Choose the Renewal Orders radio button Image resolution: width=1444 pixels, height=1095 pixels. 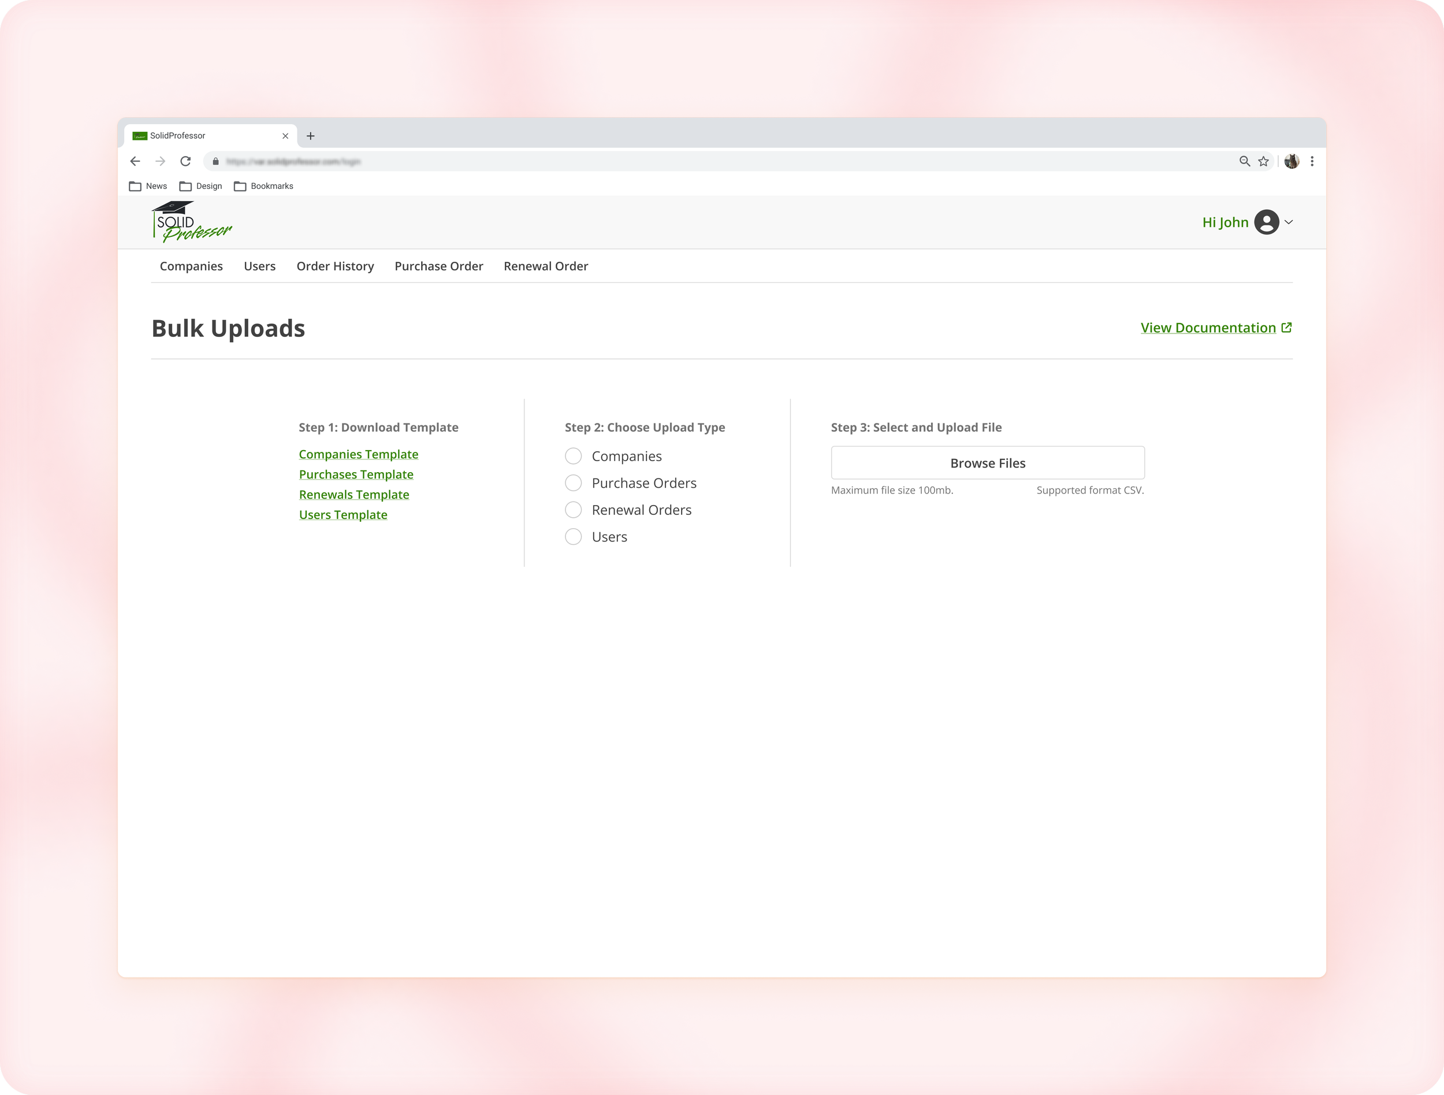pos(573,510)
